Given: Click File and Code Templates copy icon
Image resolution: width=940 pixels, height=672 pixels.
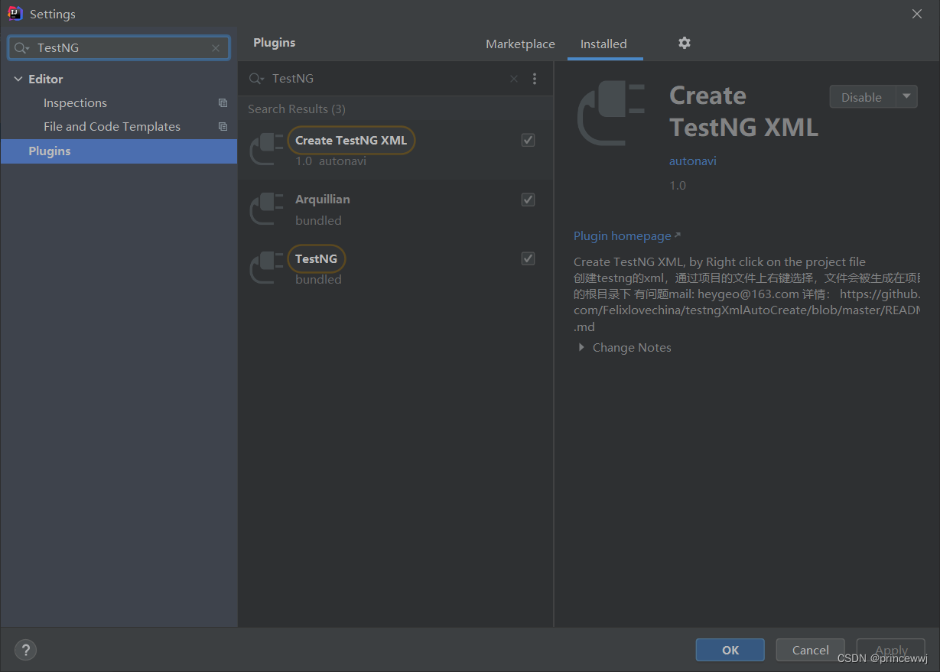Looking at the screenshot, I should (x=223, y=127).
